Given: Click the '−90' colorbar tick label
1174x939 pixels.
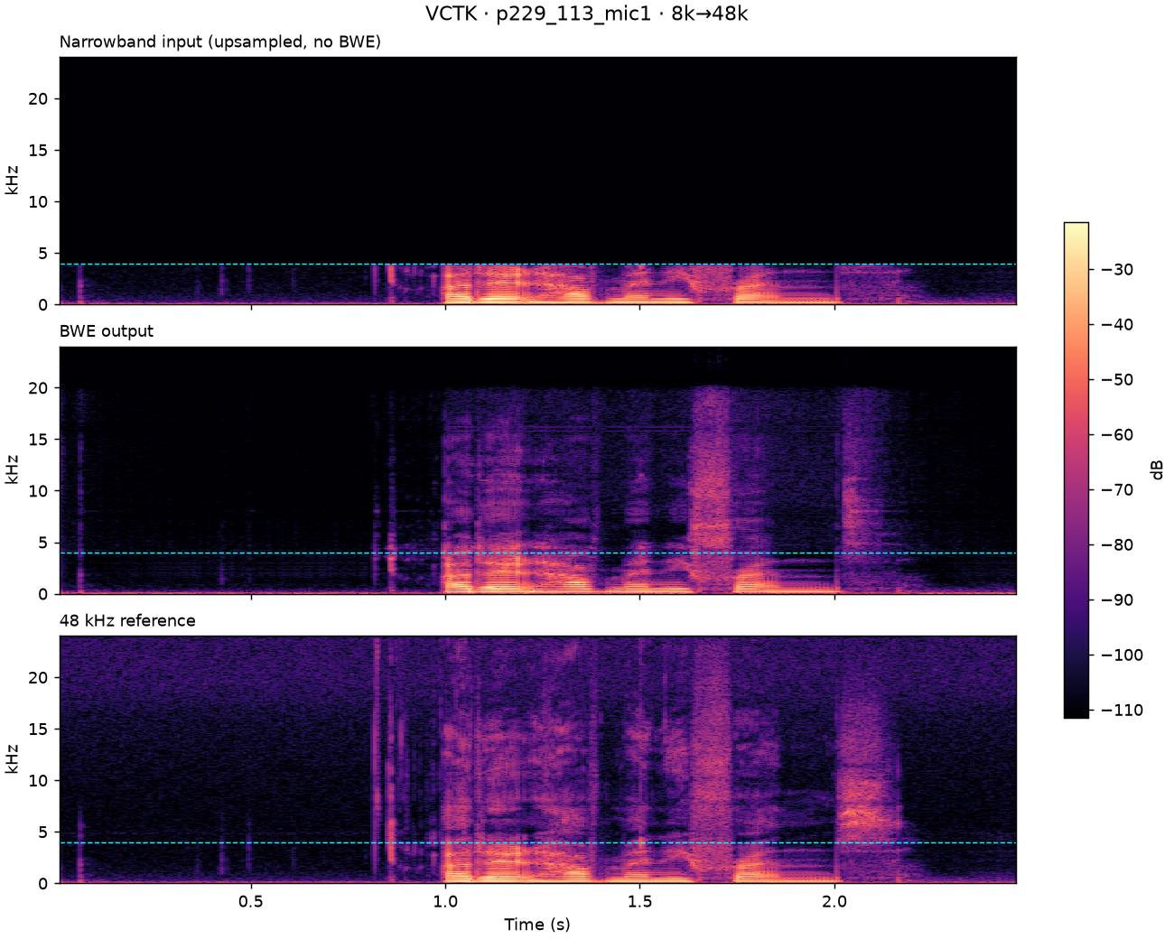Looking at the screenshot, I should [x=1115, y=600].
